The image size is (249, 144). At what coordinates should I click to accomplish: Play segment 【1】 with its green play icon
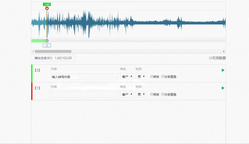pos(223,88)
